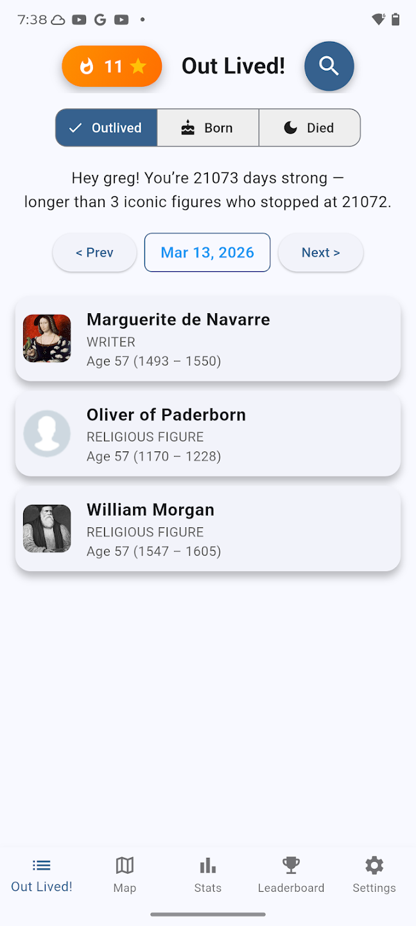The height and width of the screenshot is (926, 416).
Task: Tap Marguerite de Navarre's portrait thumbnail
Action: 47,338
